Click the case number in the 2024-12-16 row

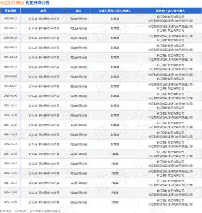point(44,173)
